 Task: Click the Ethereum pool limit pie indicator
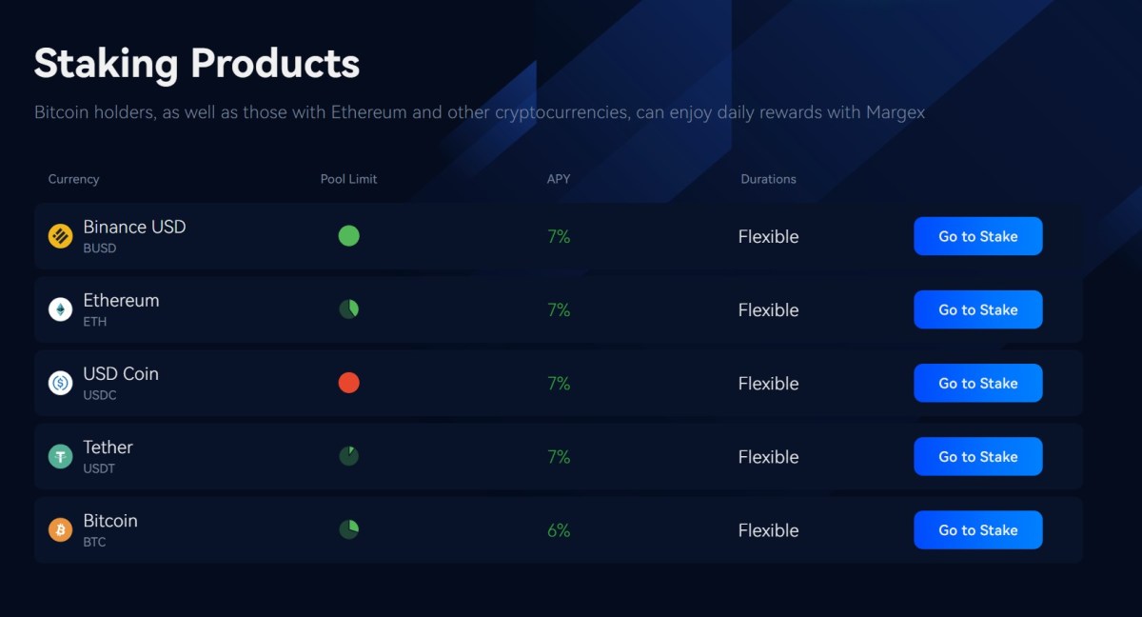coord(349,308)
